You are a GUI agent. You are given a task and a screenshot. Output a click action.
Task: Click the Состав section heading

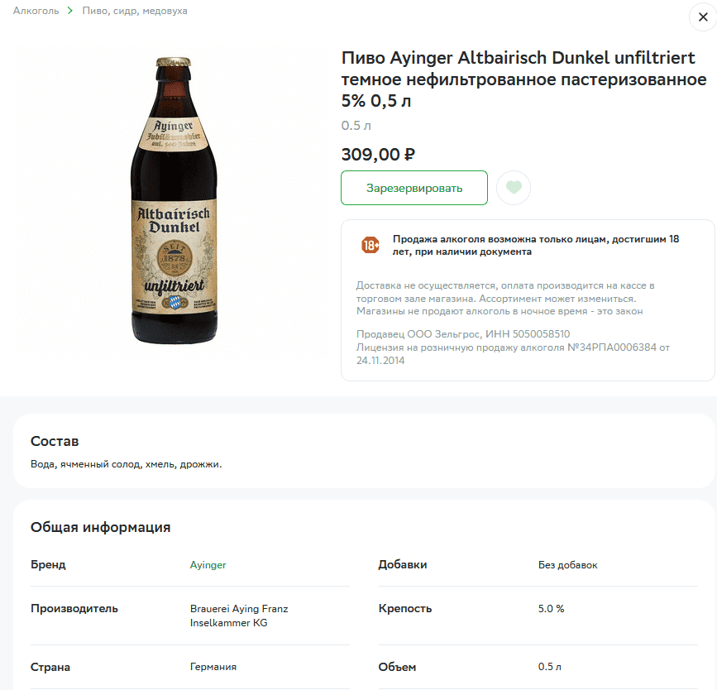(55, 441)
